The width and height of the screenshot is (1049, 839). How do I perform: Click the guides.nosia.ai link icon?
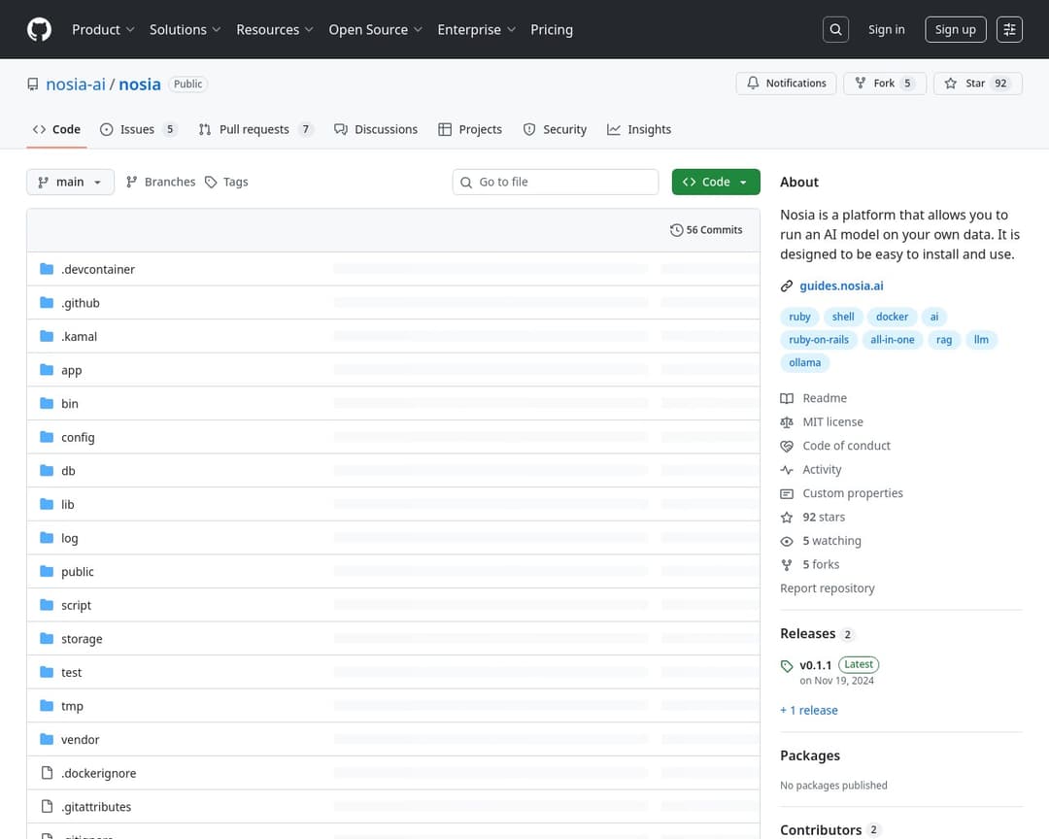[x=787, y=286]
